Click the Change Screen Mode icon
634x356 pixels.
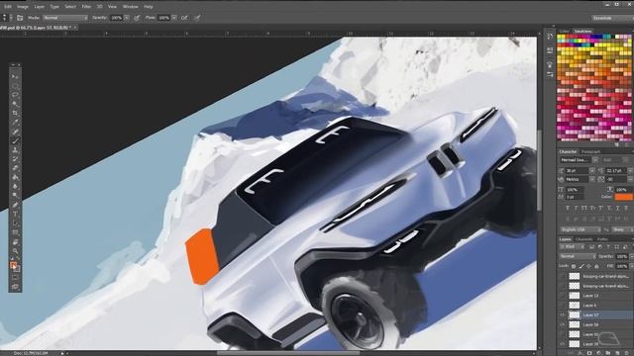coord(15,287)
